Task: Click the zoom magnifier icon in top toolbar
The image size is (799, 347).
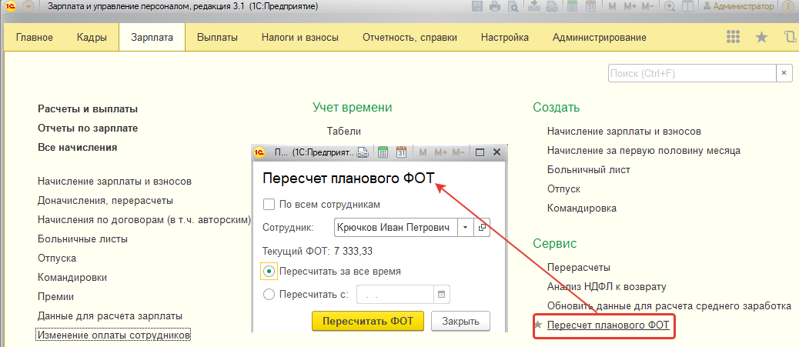Action: [670, 6]
